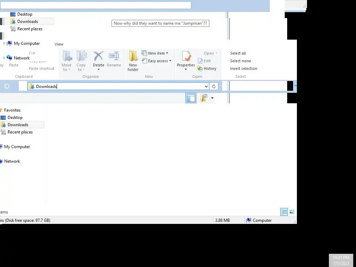Click the Computer label in status bar
Screen dimensions: 356x267
[262, 220]
